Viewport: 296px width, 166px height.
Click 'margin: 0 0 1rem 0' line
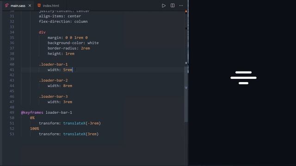click(68, 38)
